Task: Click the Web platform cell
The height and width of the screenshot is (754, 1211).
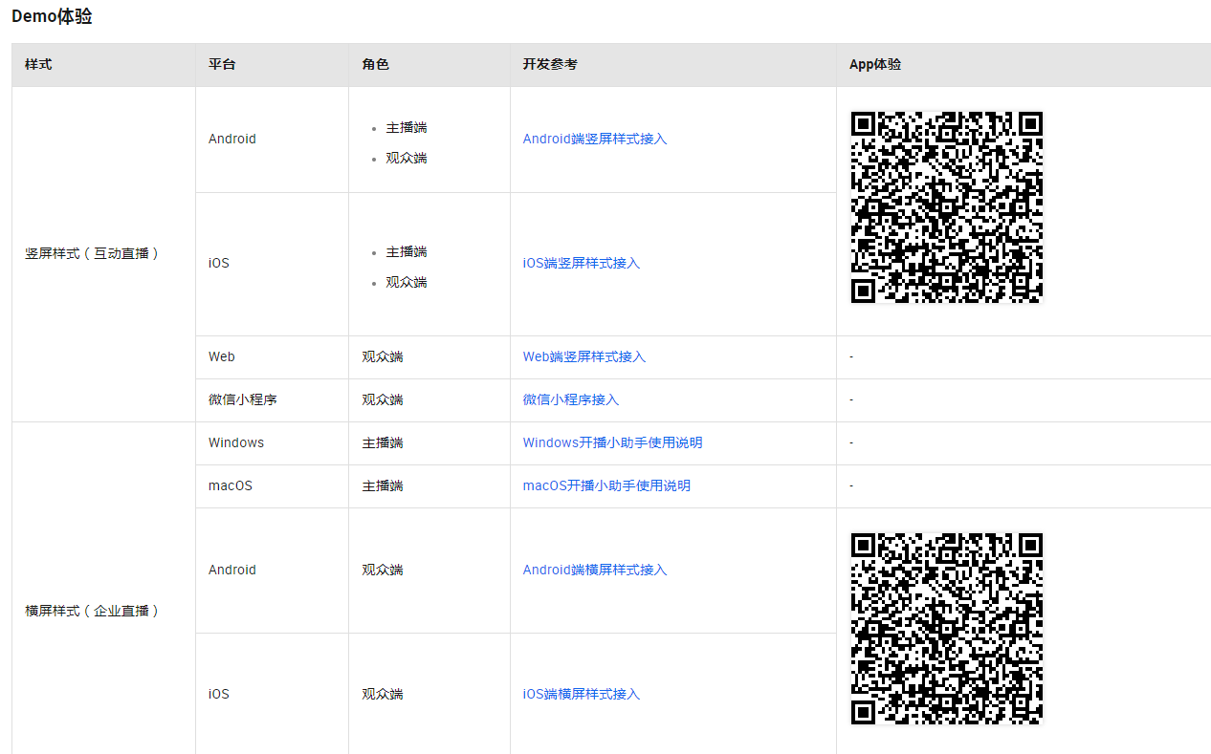Action: click(x=272, y=357)
